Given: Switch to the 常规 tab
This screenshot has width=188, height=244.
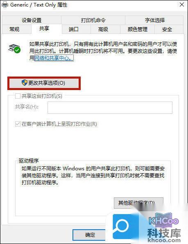Looking at the screenshot, I should (14, 29).
